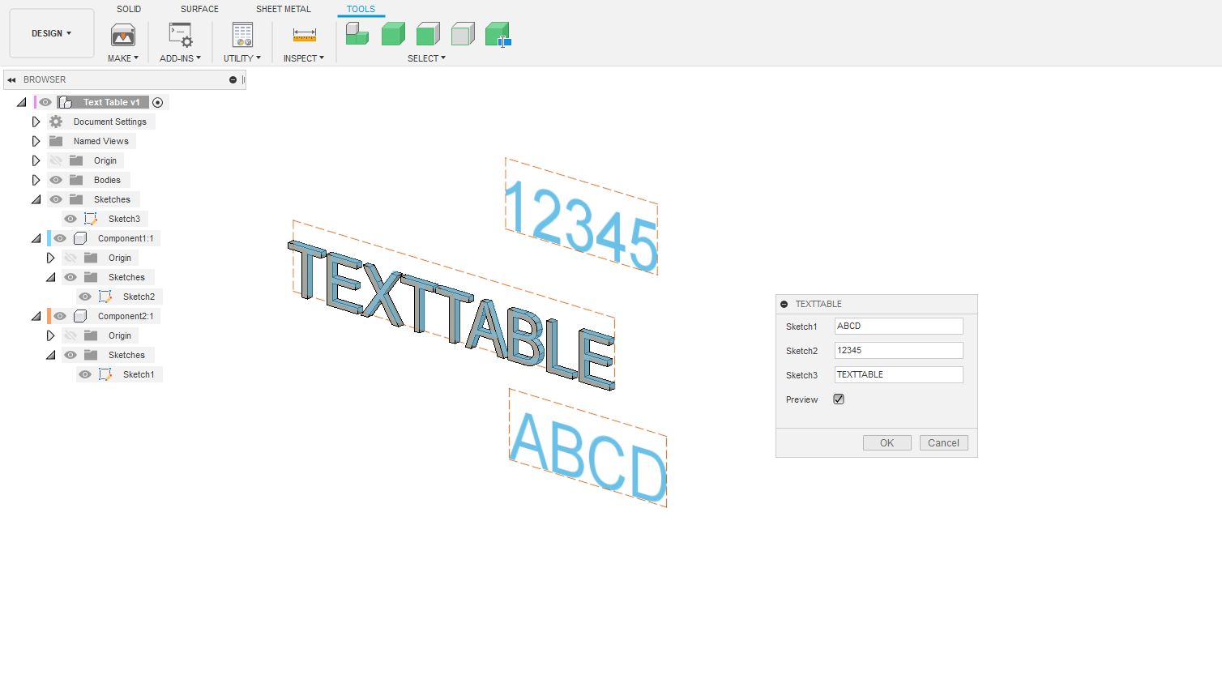
Task: Switch to the SHEET METAL tab
Action: 283,9
